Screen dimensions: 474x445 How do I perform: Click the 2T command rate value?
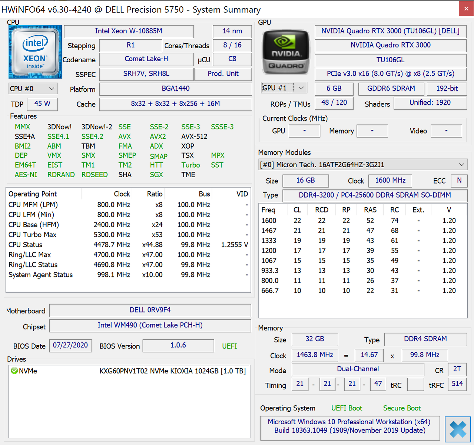click(x=457, y=369)
